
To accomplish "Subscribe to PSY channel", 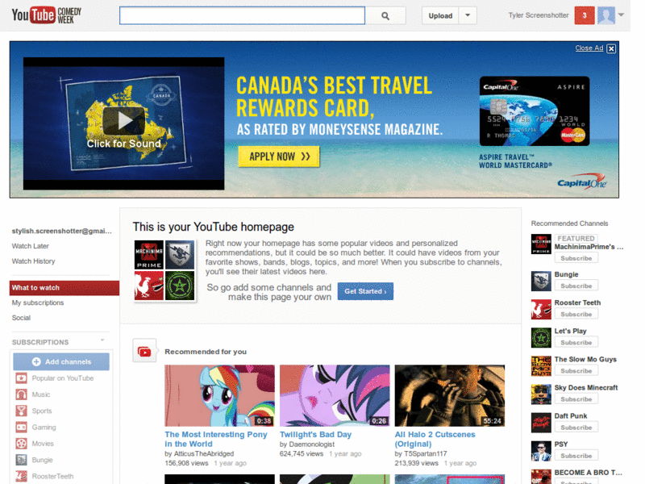I will (x=576, y=456).
